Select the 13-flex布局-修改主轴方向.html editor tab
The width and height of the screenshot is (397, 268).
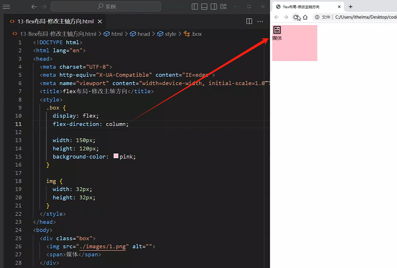[55, 22]
